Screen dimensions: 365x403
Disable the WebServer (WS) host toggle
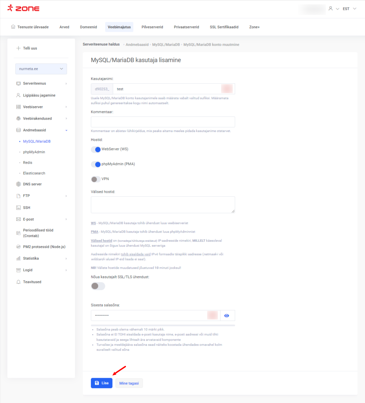(96, 149)
